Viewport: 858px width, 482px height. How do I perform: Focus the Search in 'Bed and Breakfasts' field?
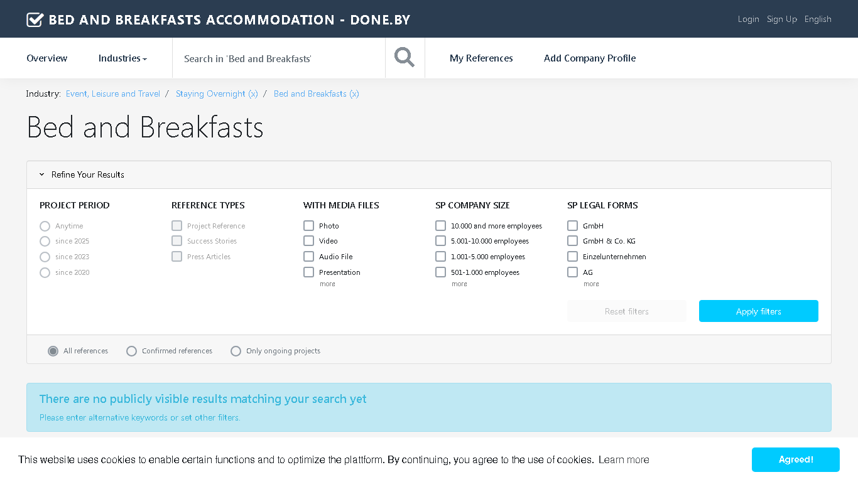(x=279, y=58)
